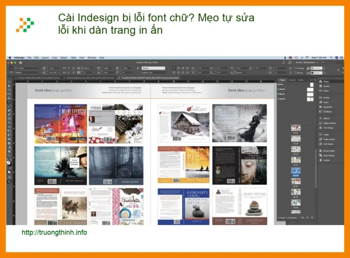
Task: Switch to the Layers tab in Pages panel
Action: (x=292, y=80)
